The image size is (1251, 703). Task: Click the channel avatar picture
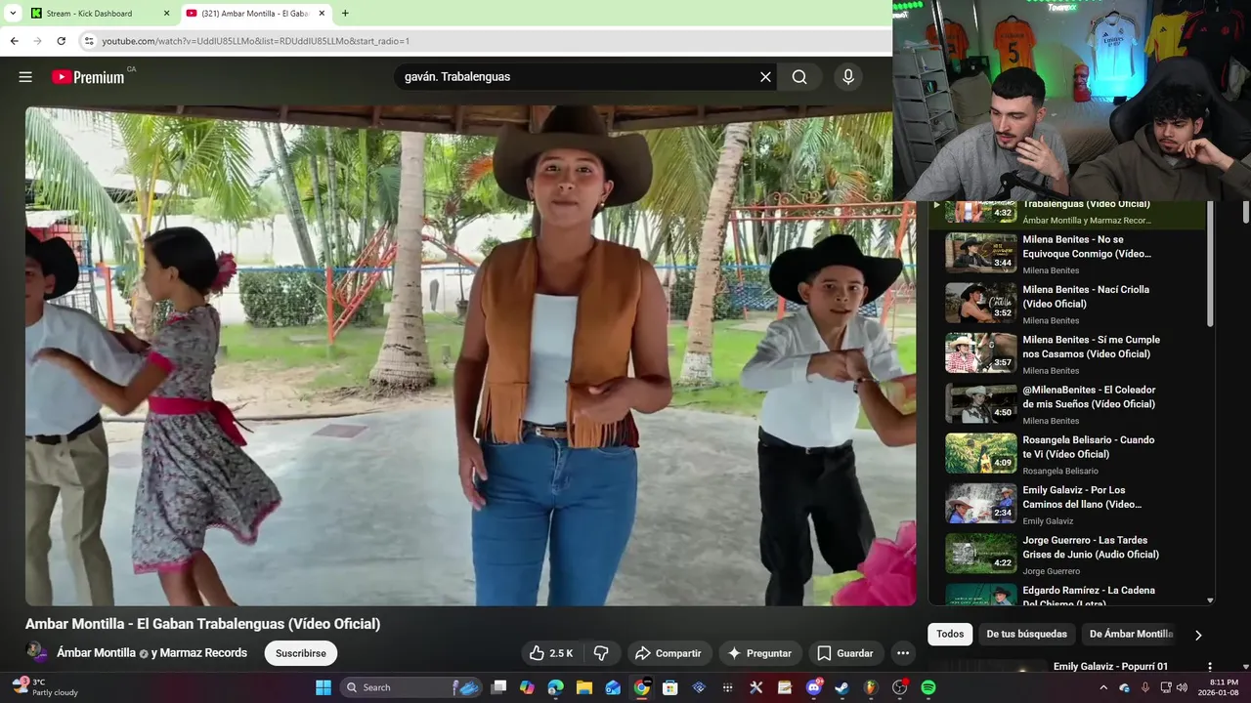click(x=36, y=652)
